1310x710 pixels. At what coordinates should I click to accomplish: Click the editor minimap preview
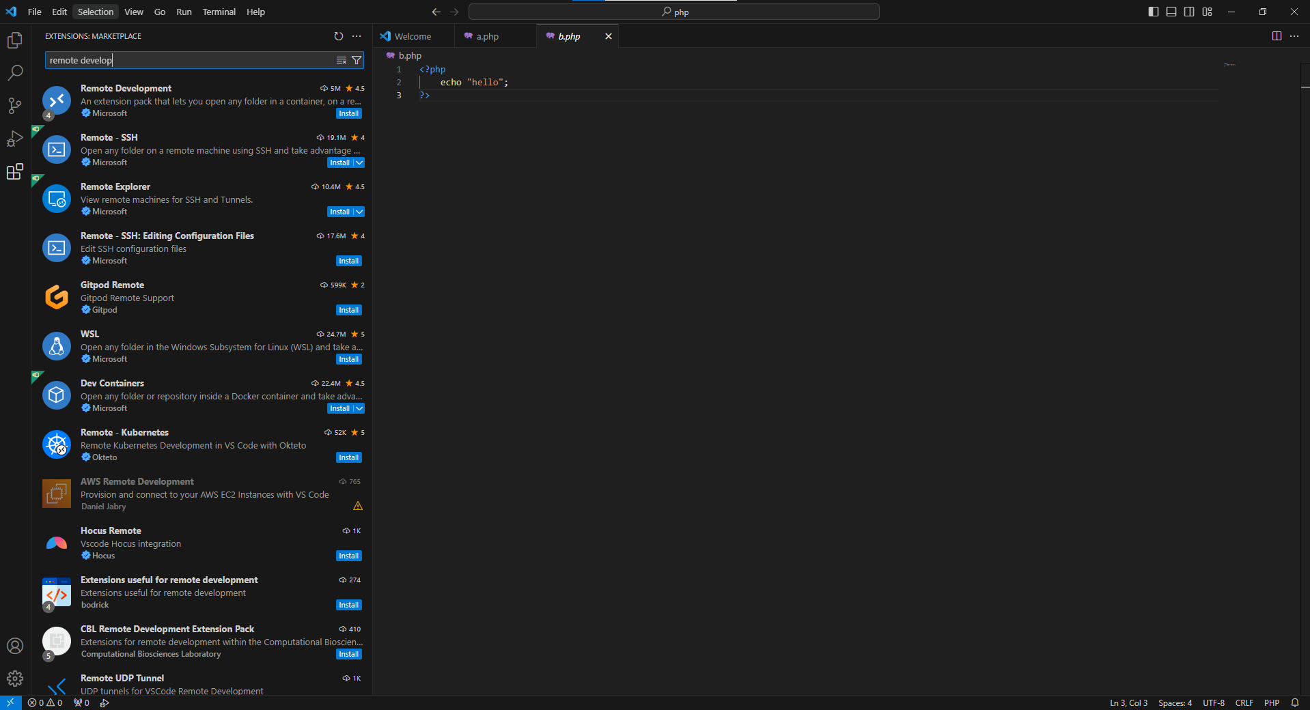(x=1229, y=65)
